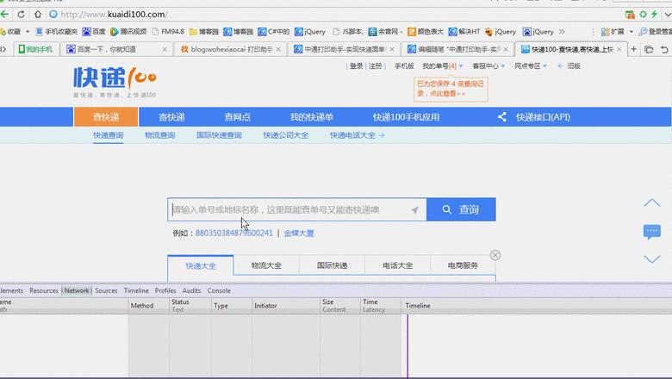Reload the page with the refresh icon

21,14
